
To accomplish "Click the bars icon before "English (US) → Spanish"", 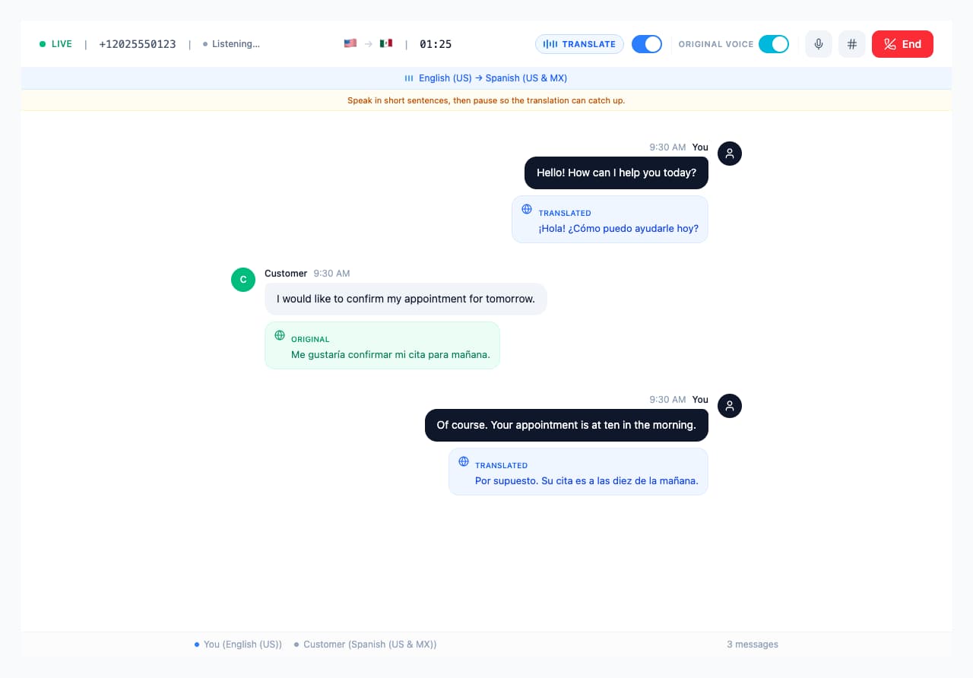I will 409,78.
